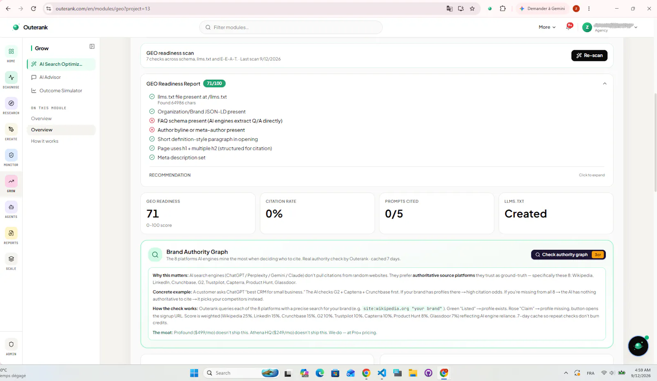Click the taskbar clock showing 4:59 AM
Viewport: 657px width, 381px height.
(x=641, y=373)
